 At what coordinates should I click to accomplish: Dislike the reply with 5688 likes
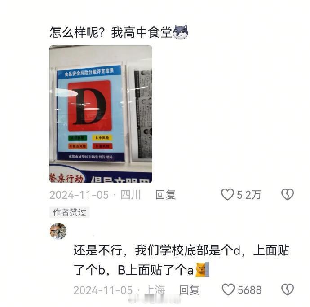(x=288, y=289)
